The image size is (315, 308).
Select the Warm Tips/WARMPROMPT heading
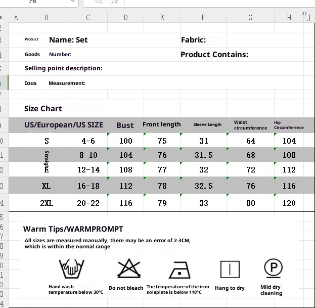[73, 229]
